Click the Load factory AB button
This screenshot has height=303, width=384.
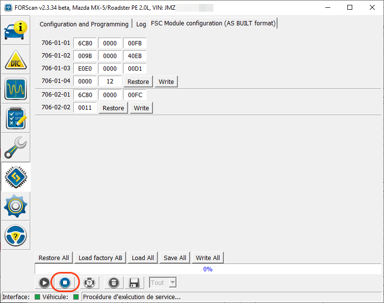(x=100, y=258)
